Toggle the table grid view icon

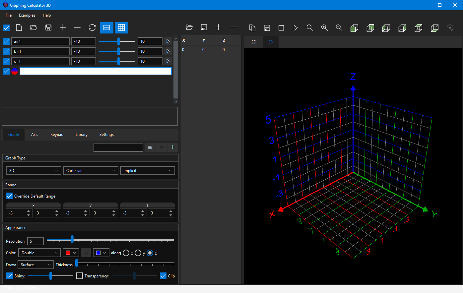tap(121, 28)
